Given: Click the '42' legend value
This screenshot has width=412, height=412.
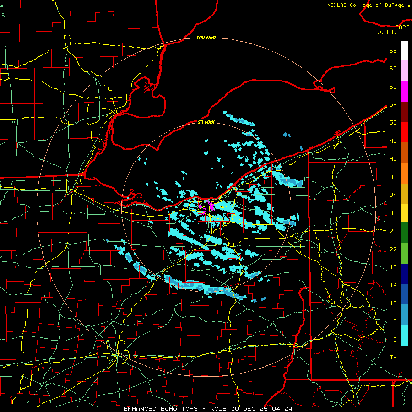Looking at the screenshot, I should tap(393, 158).
